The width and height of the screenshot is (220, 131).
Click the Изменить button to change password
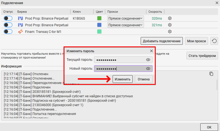click(x=122, y=79)
